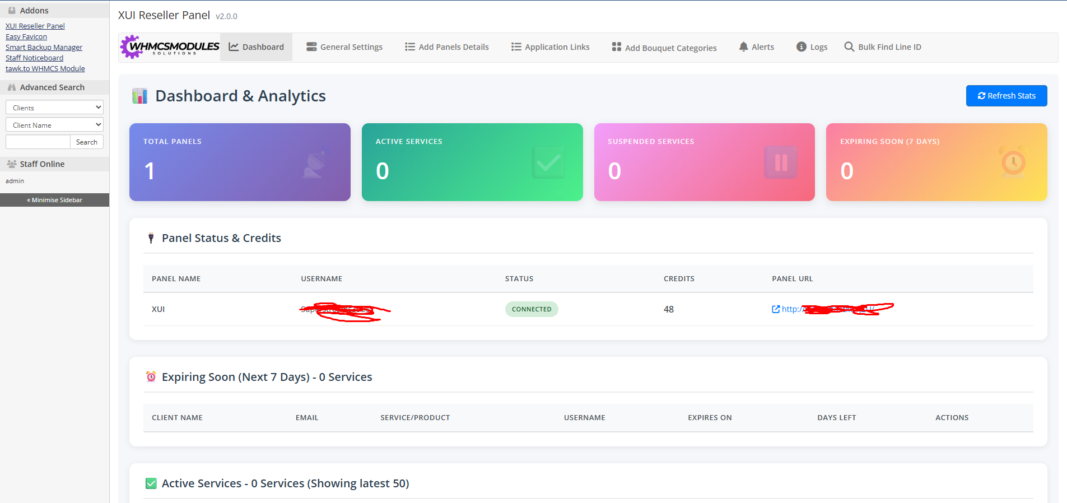Viewport: 1067px width, 503px height.
Task: Click the DAYS LEFT column header
Action: (837, 418)
